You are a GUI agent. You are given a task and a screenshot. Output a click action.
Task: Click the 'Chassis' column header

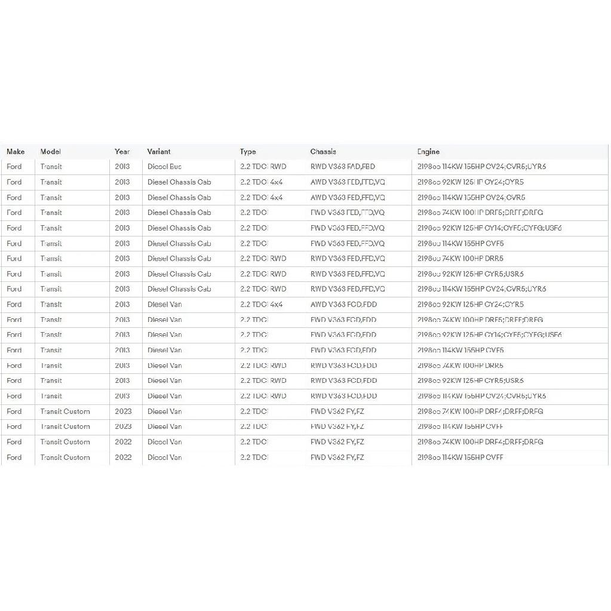323,152
